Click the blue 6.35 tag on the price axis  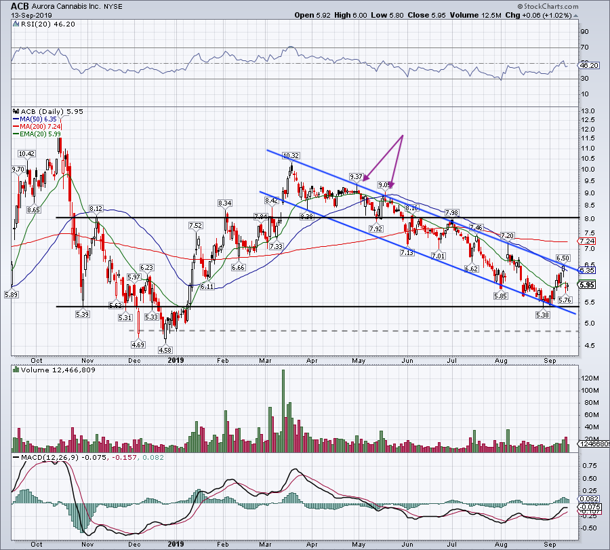pyautogui.click(x=587, y=270)
